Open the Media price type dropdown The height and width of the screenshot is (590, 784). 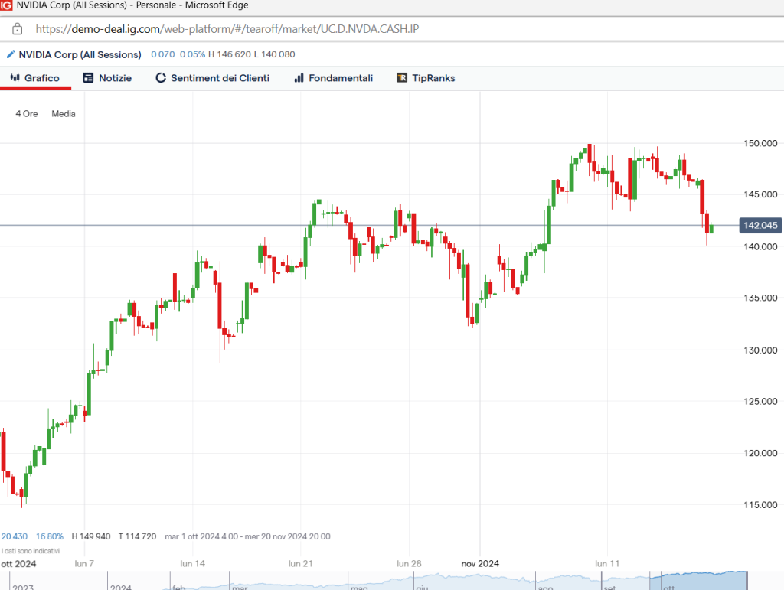64,114
